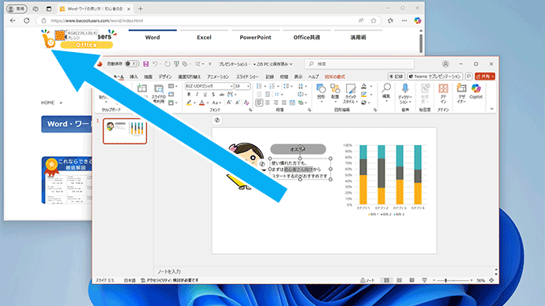
Task: Open the Animations (アニメーション) ribbon tab
Action: click(x=218, y=76)
